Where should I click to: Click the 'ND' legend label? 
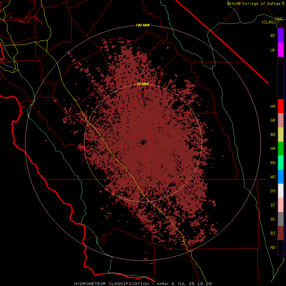click(x=273, y=248)
